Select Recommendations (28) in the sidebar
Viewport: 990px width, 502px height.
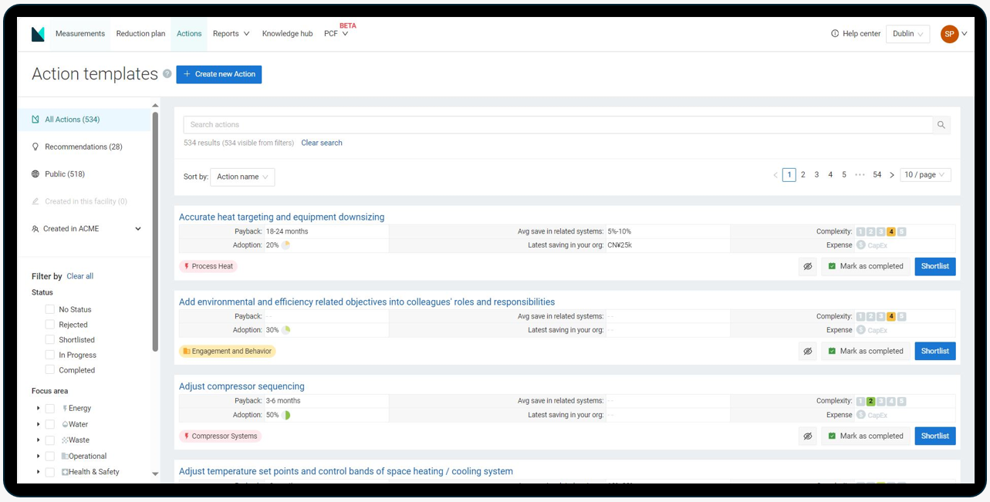[x=83, y=147]
